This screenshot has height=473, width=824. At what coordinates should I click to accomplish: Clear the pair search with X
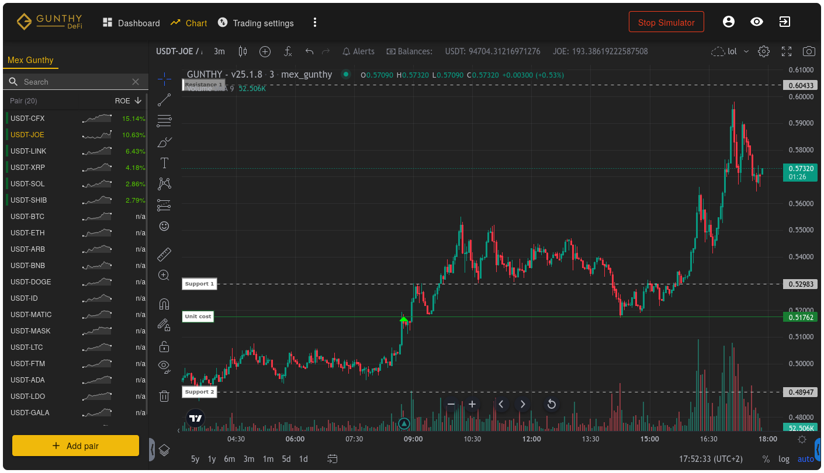[136, 82]
